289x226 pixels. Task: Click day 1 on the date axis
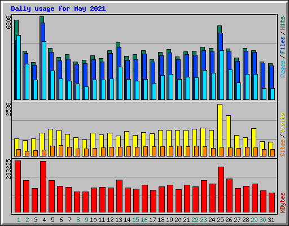(x=19, y=220)
